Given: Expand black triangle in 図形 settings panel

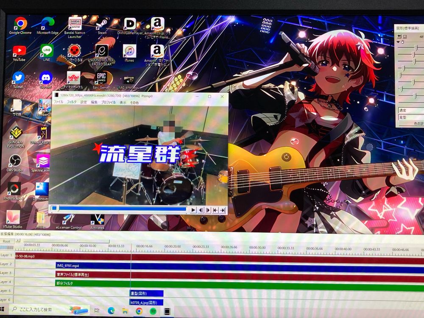Looking at the screenshot, I should [398, 42].
